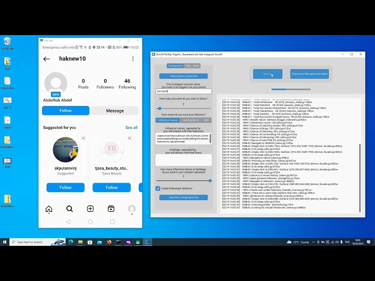Open Message for haknew10
Viewport: 375px width, 281px height.
(115, 111)
